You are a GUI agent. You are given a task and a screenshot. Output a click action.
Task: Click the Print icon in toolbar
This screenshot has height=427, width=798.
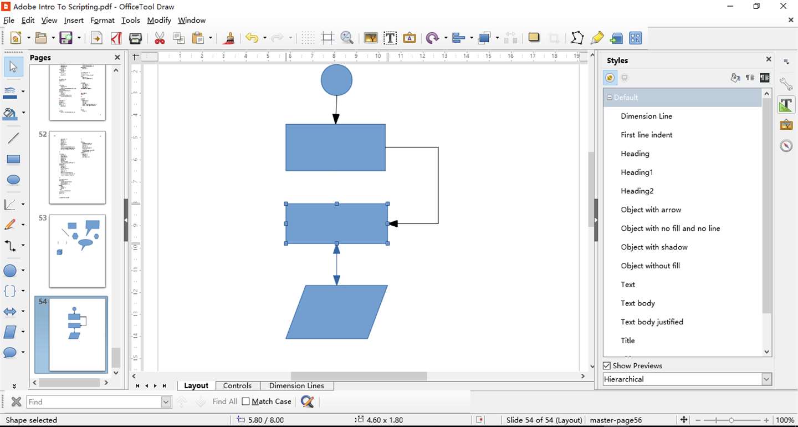click(x=136, y=38)
